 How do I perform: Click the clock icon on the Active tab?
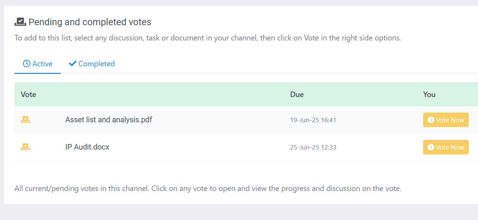(x=27, y=64)
